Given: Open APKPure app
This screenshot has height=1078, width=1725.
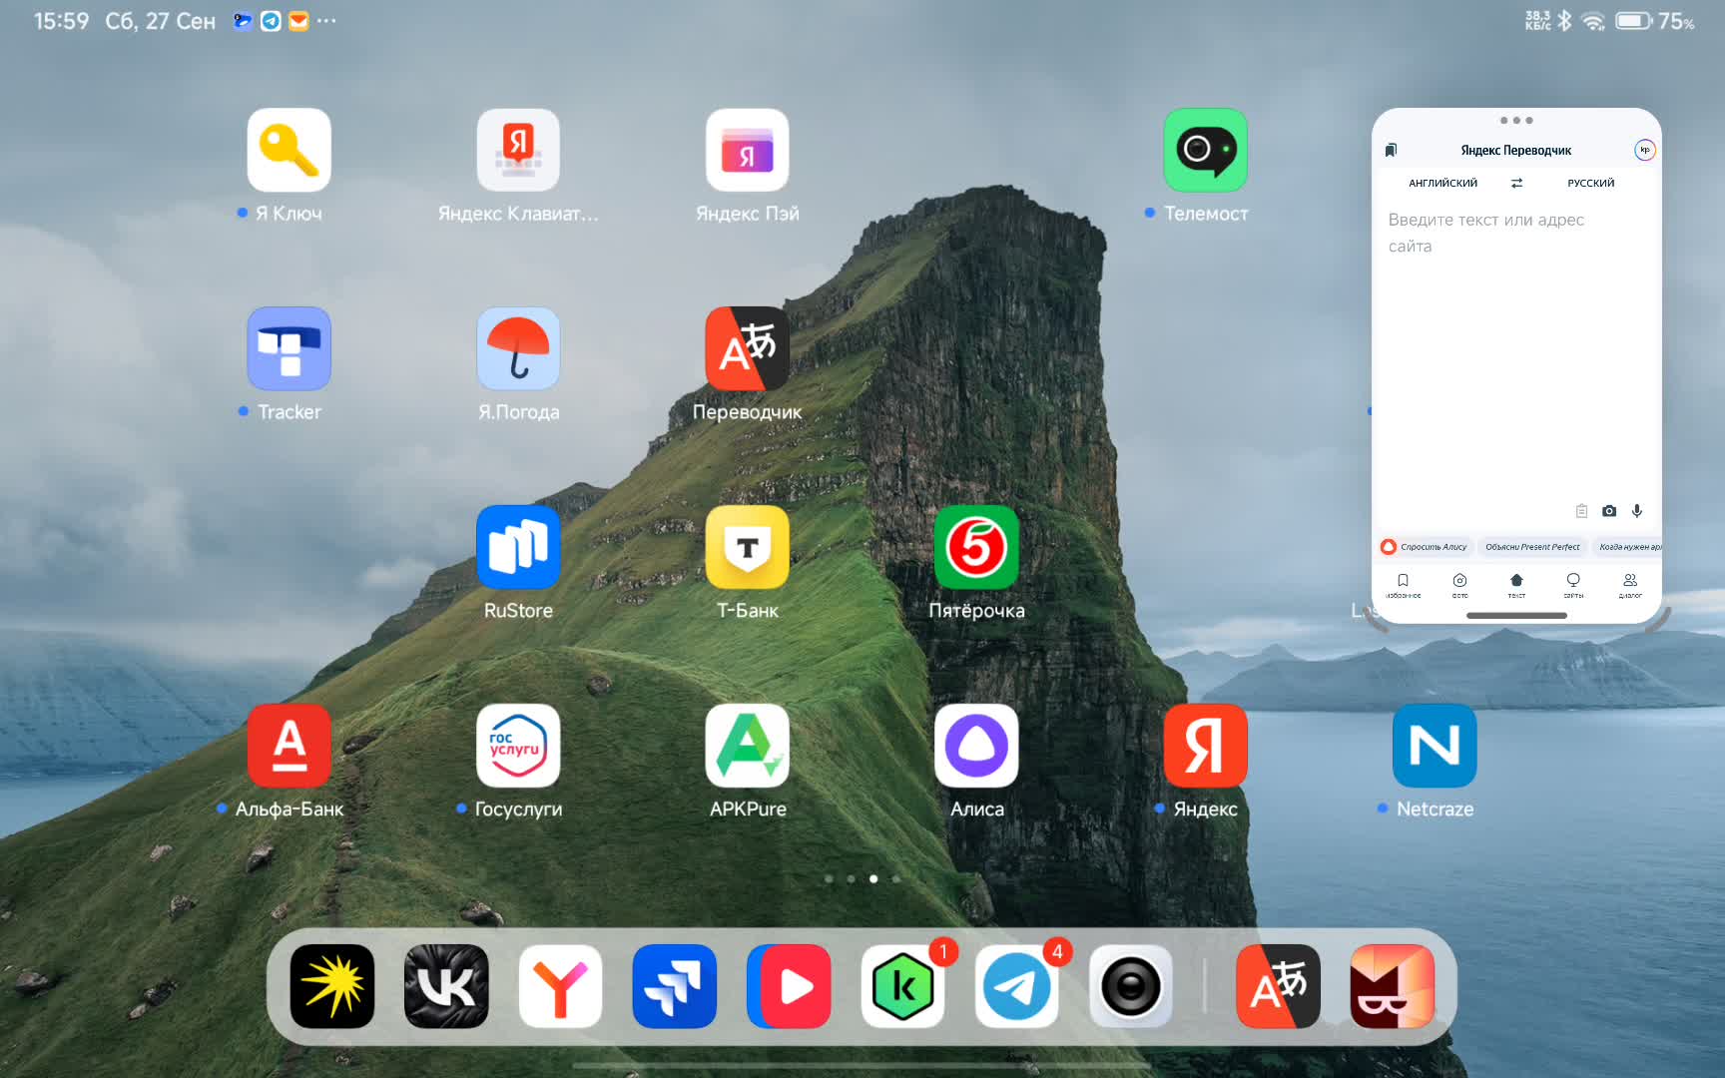Looking at the screenshot, I should pyautogui.click(x=748, y=746).
